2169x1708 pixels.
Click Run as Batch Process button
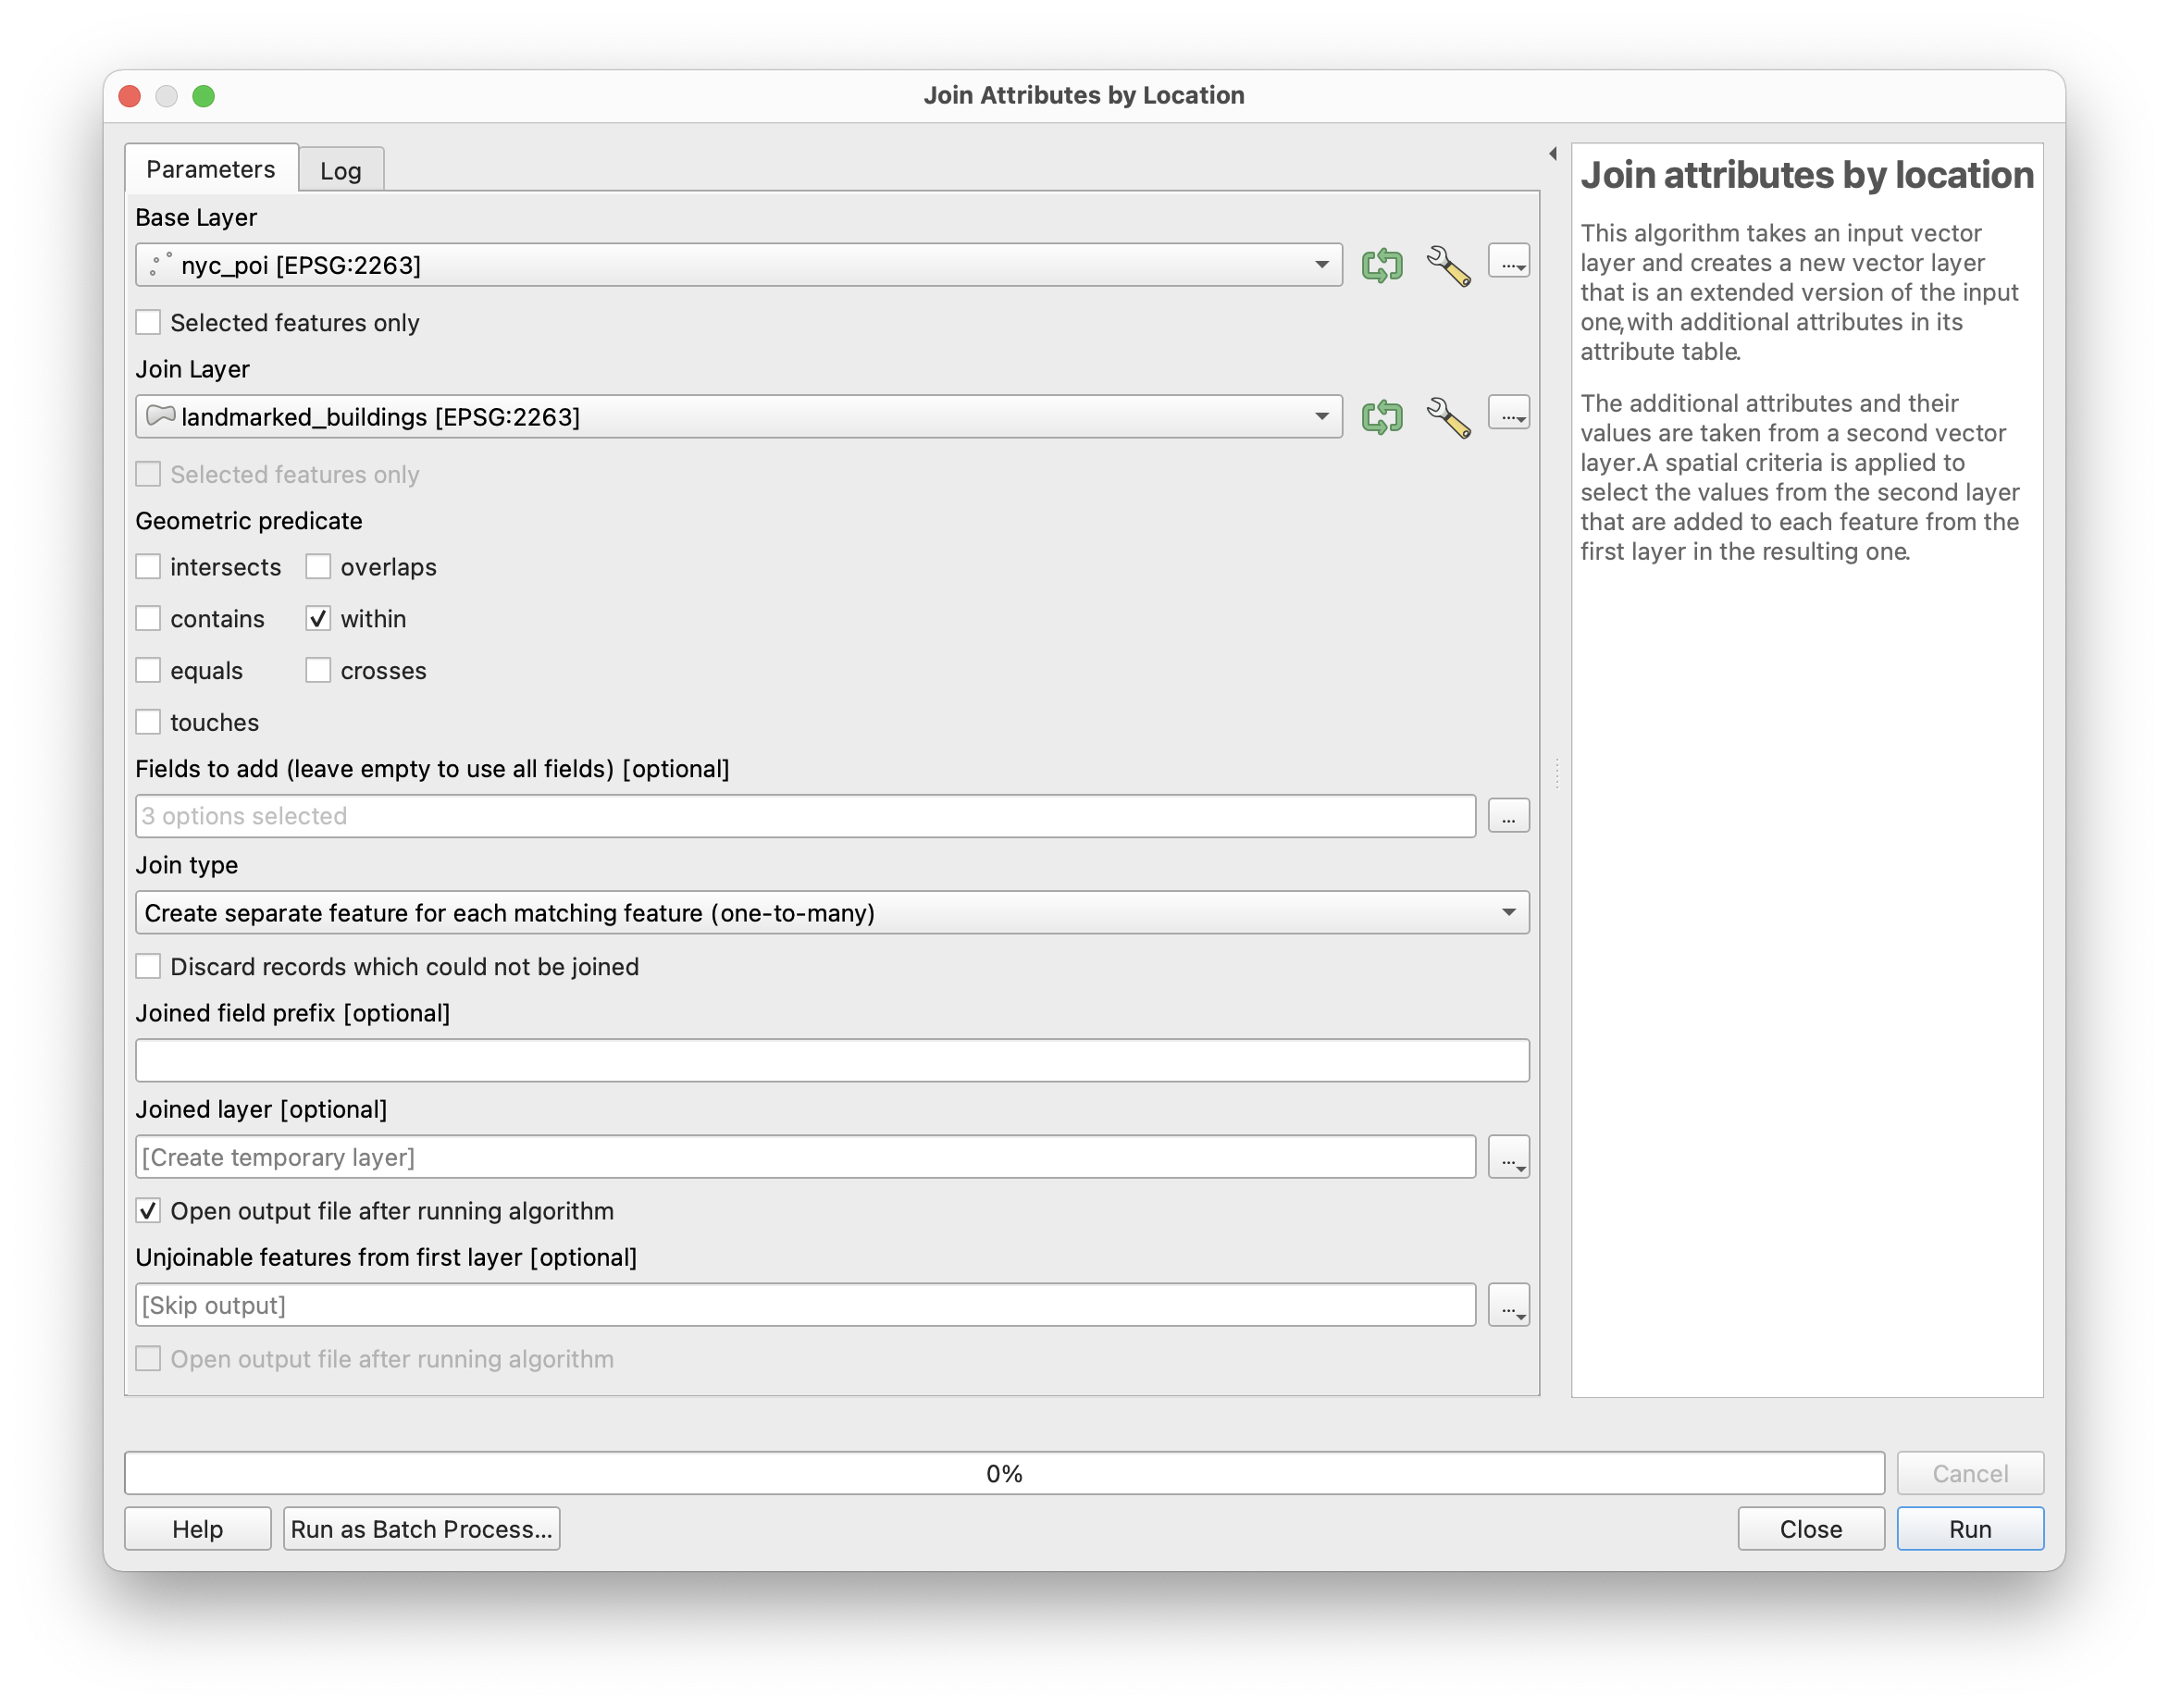[x=421, y=1529]
